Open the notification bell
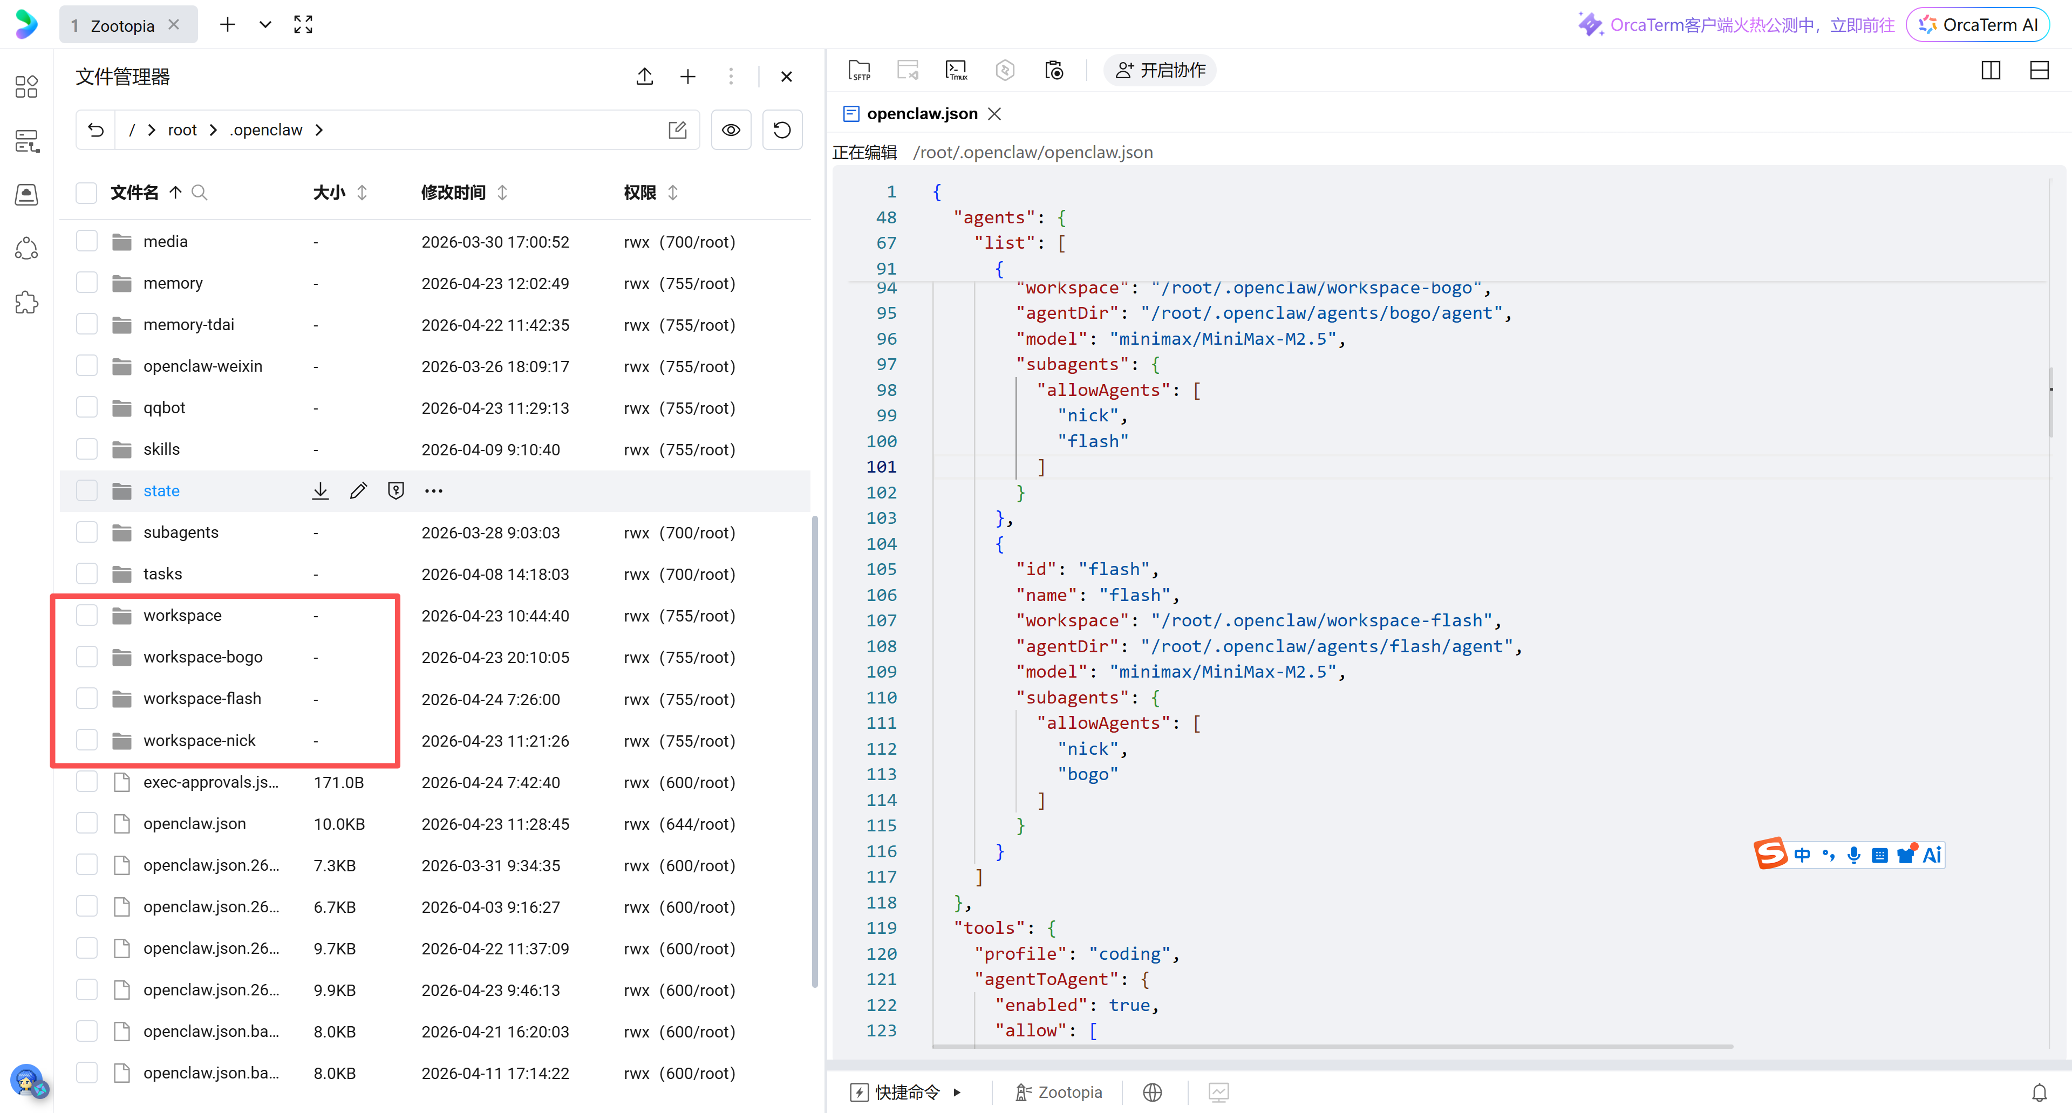The height and width of the screenshot is (1113, 2072). [x=2039, y=1092]
